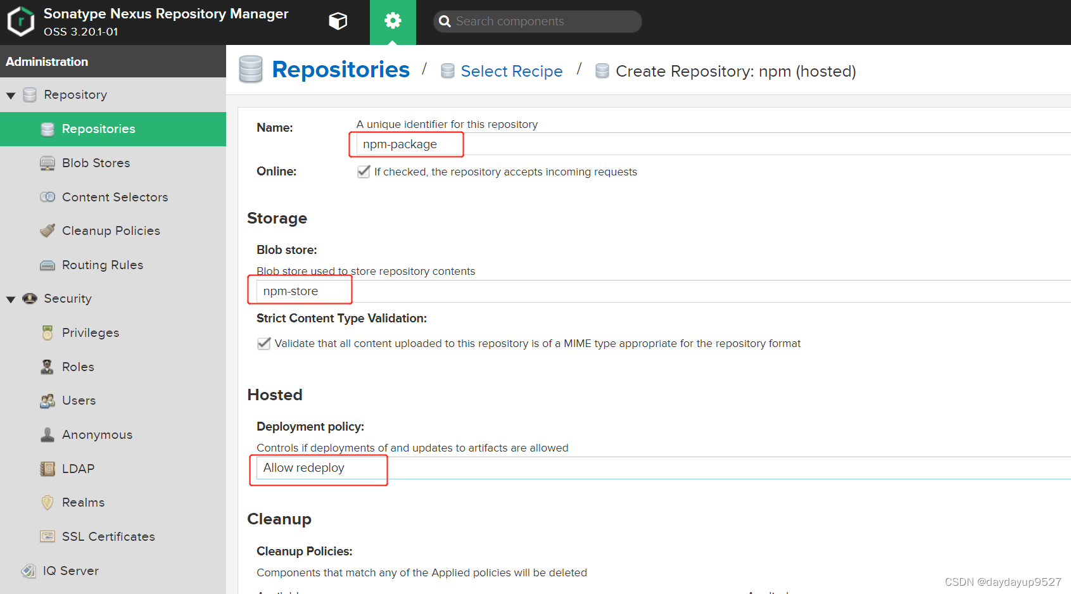The width and height of the screenshot is (1071, 594).
Task: Collapse the Repository tree section
Action: tap(11, 96)
